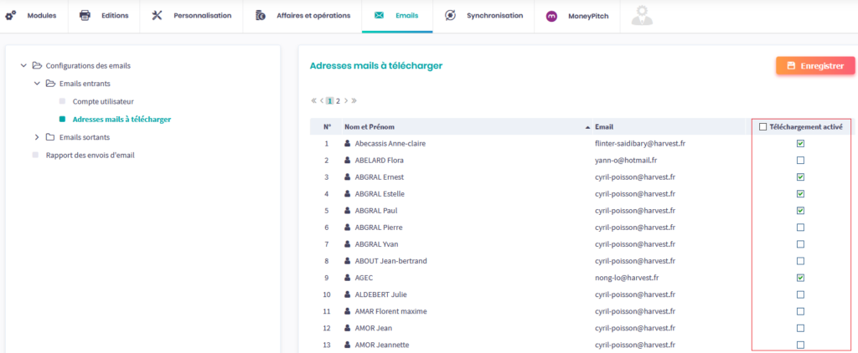This screenshot has height=353, width=858.
Task: Click the Synchronisation tab icon
Action: click(451, 16)
